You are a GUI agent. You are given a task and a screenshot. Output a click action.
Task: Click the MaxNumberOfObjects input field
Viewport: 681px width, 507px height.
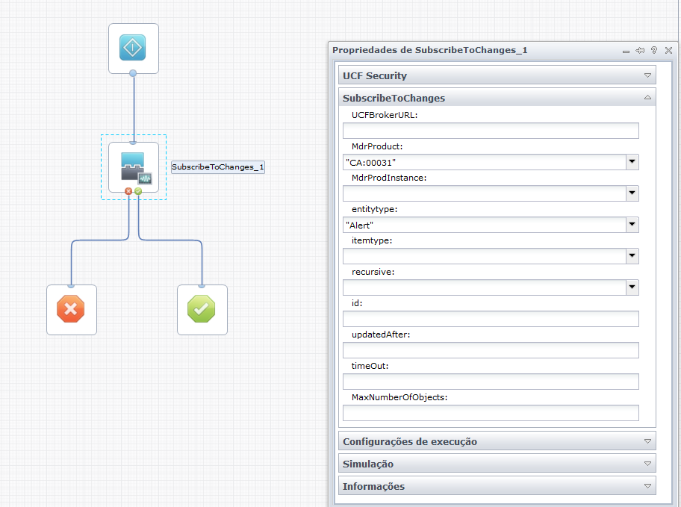[x=491, y=413]
